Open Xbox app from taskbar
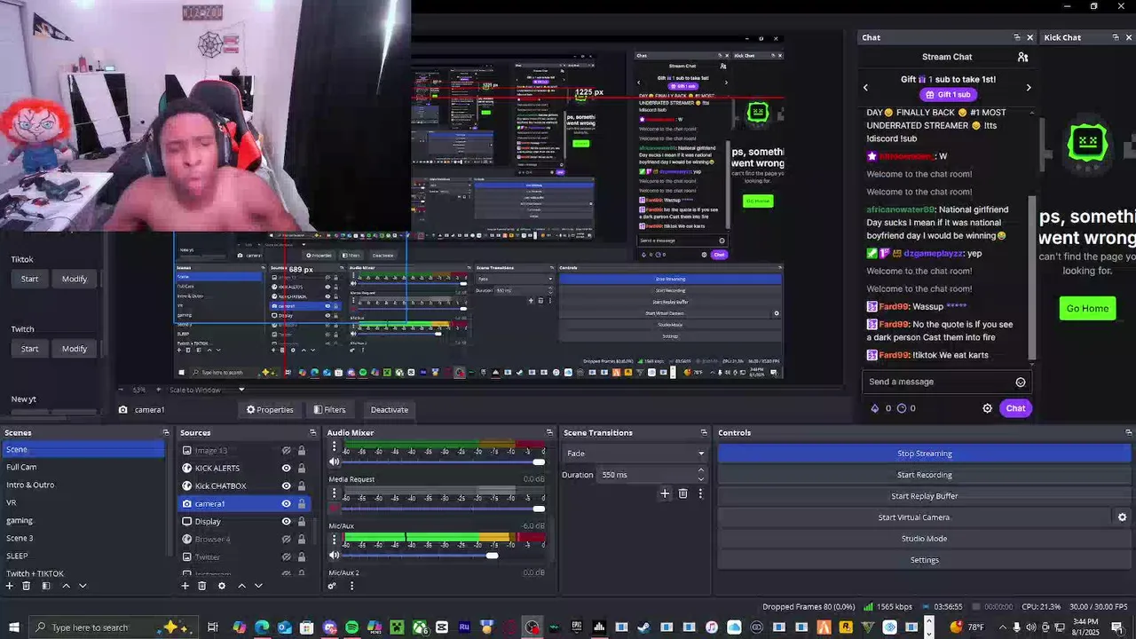 click(x=419, y=627)
